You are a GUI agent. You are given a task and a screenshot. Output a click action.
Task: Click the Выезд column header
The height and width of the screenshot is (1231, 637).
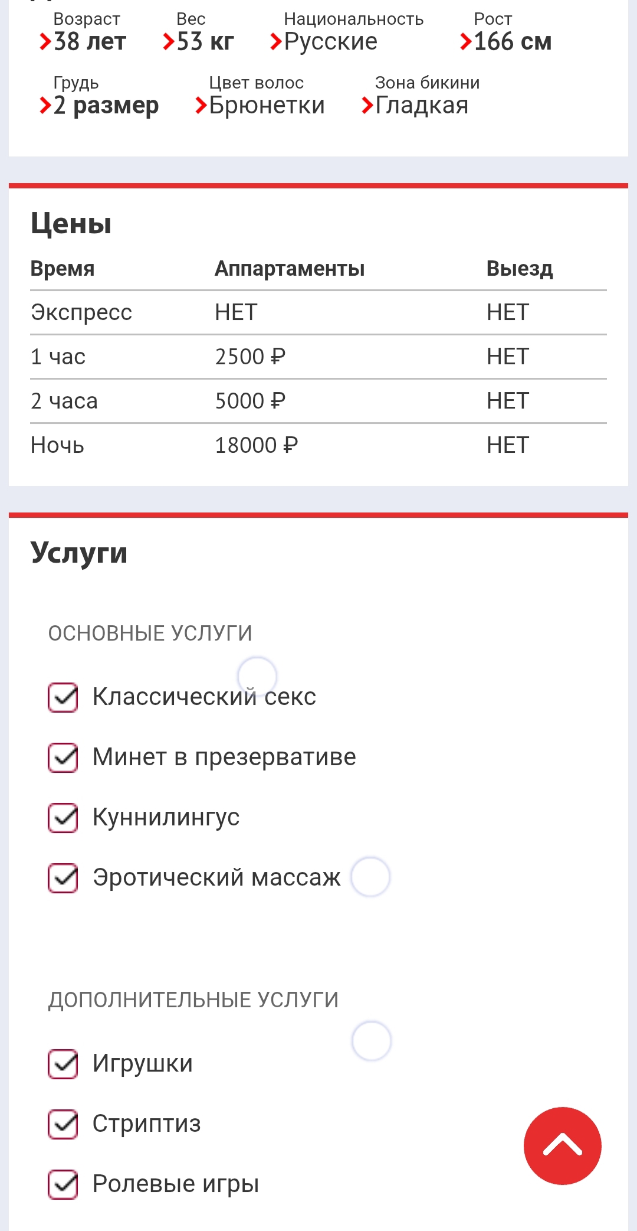(x=519, y=269)
